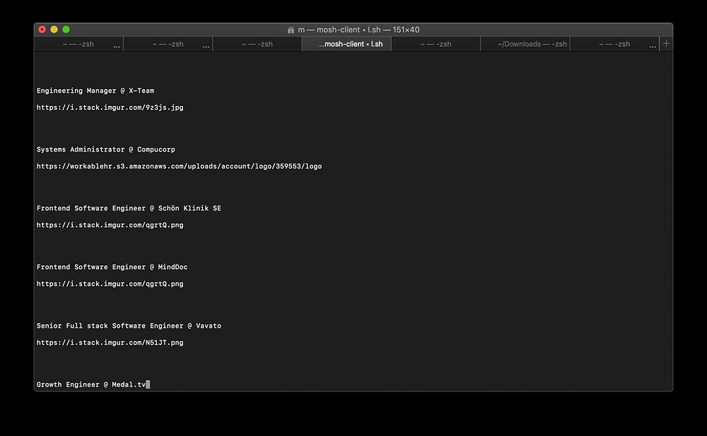Click the line 'Engineering Manager @ X-Team'
Viewport: 707px width, 436px height.
pyautogui.click(x=95, y=91)
